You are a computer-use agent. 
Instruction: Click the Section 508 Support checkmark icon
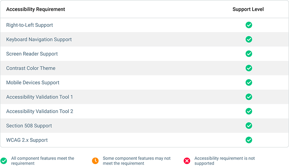tap(249, 126)
